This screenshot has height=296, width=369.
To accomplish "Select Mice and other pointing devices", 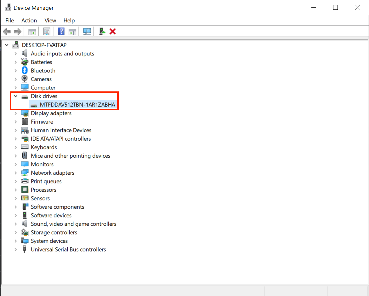I will click(x=70, y=156).
